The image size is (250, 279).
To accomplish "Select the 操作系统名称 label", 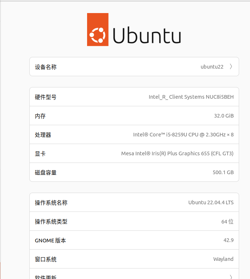I will (51, 203).
